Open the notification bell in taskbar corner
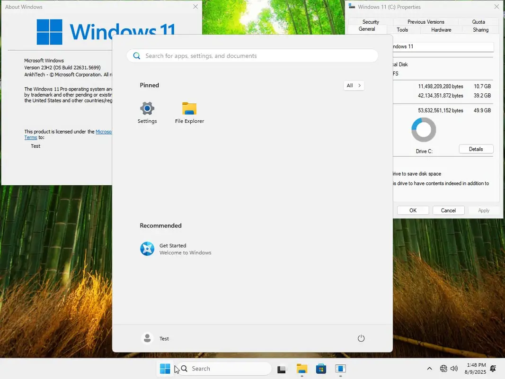The image size is (505, 379). pos(493,369)
